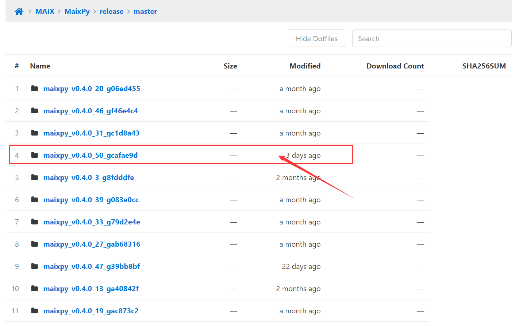The width and height of the screenshot is (519, 329).
Task: Click folder icon for maixpy_v0.4.0_19_gac873c2
Action: [35, 311]
